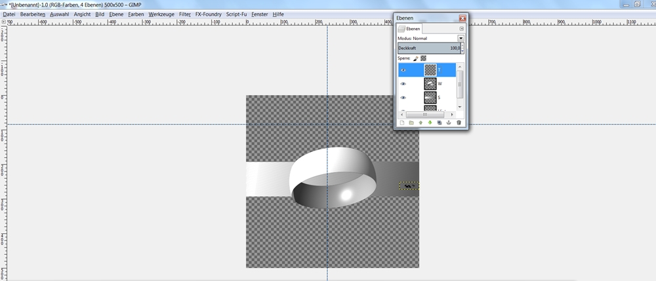Click the layer list horizontal scrollbar thumb
The width and height of the screenshot is (656, 281).
(424, 114)
